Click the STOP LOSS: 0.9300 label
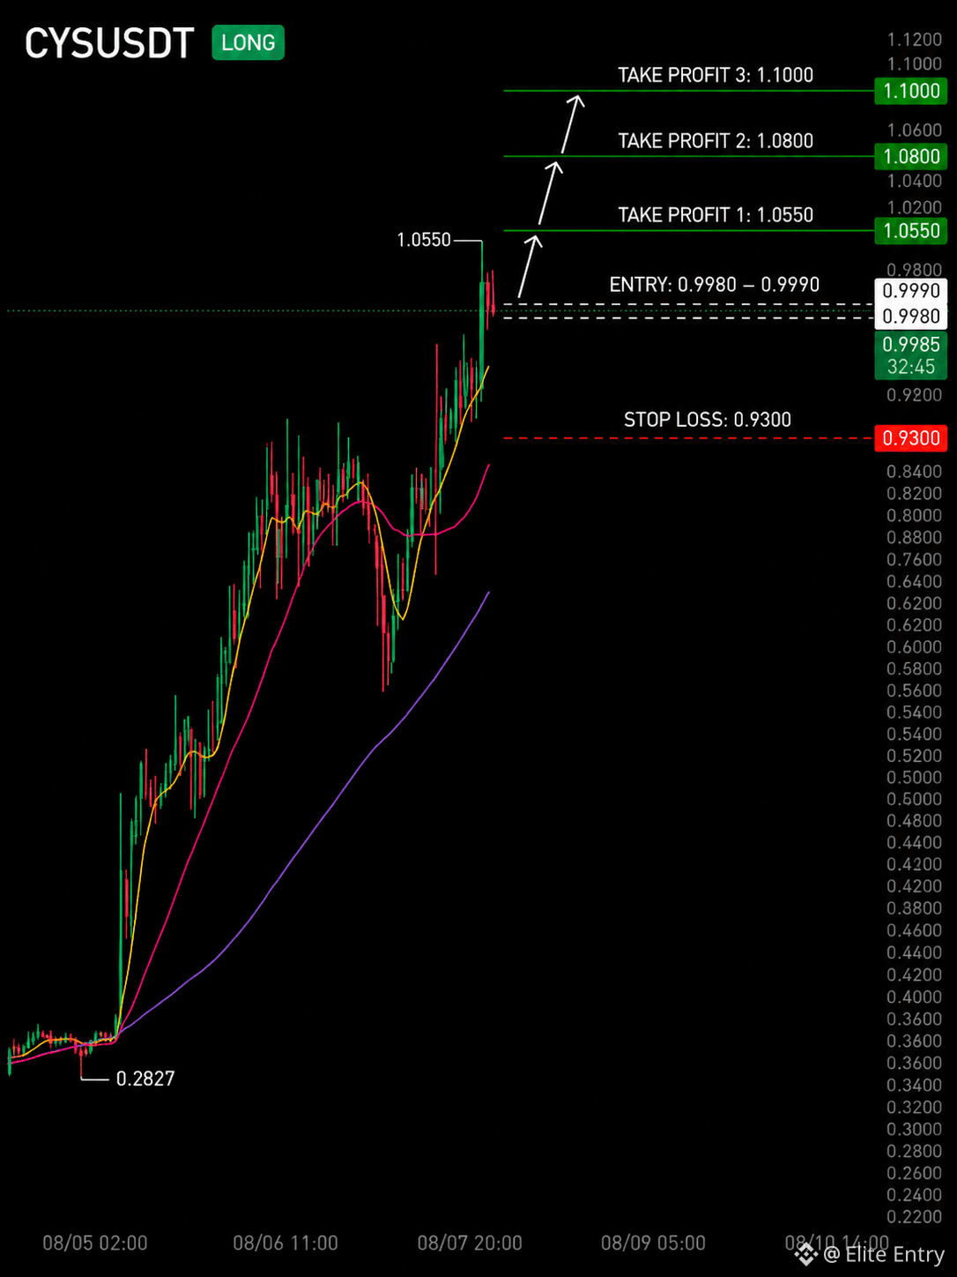 click(708, 420)
